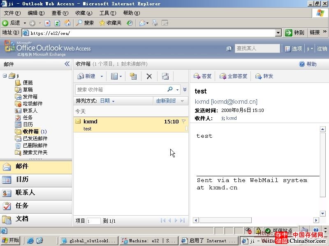
Task: Open the 收藏夹 favorites star
Action: [x=110, y=23]
